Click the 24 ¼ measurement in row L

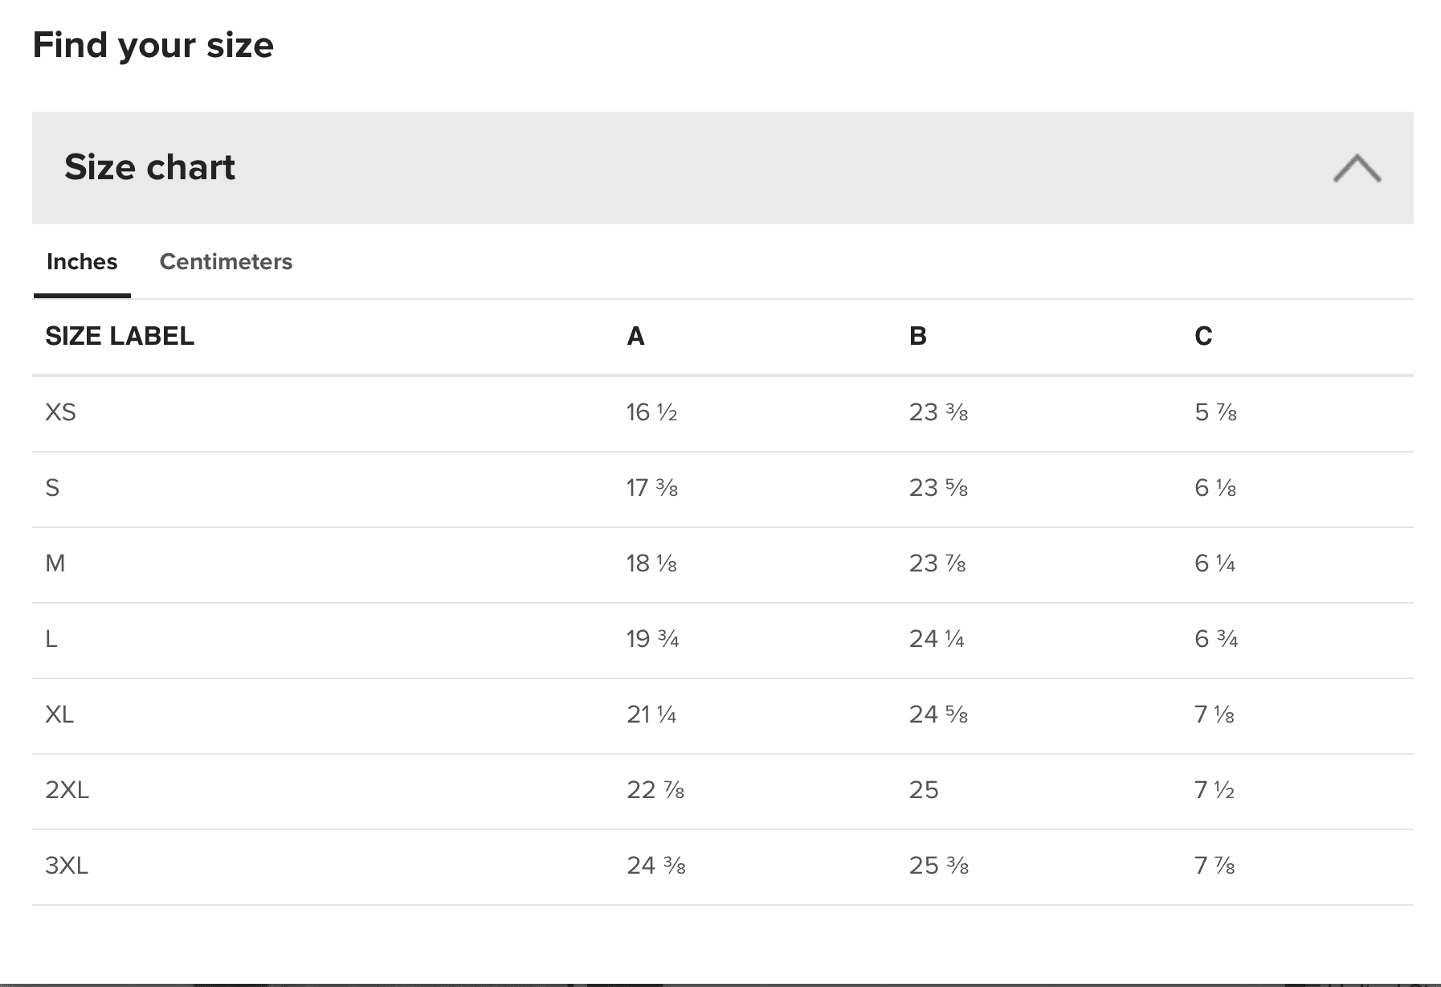tap(937, 639)
